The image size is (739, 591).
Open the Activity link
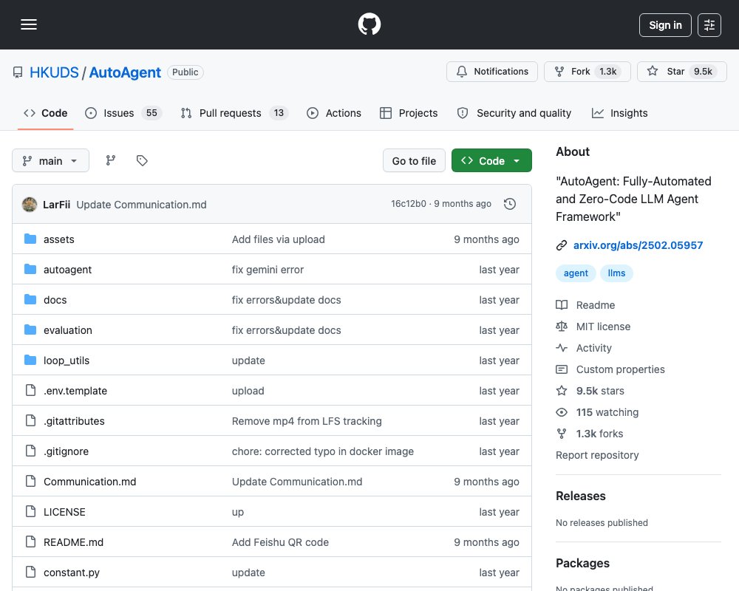tap(584, 348)
